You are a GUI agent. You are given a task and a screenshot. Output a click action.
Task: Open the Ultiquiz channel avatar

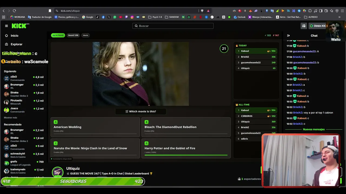click(58, 172)
